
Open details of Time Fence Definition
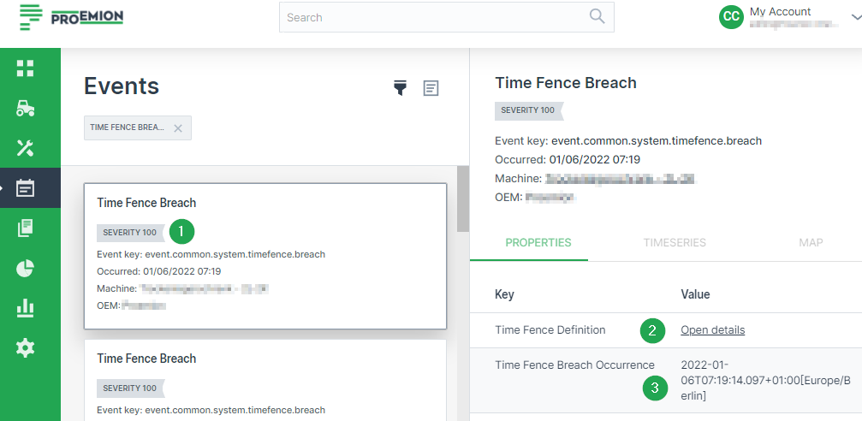coord(712,330)
